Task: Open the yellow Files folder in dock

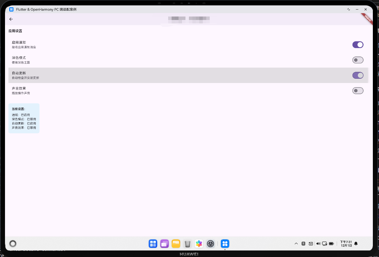Action: coord(176,244)
